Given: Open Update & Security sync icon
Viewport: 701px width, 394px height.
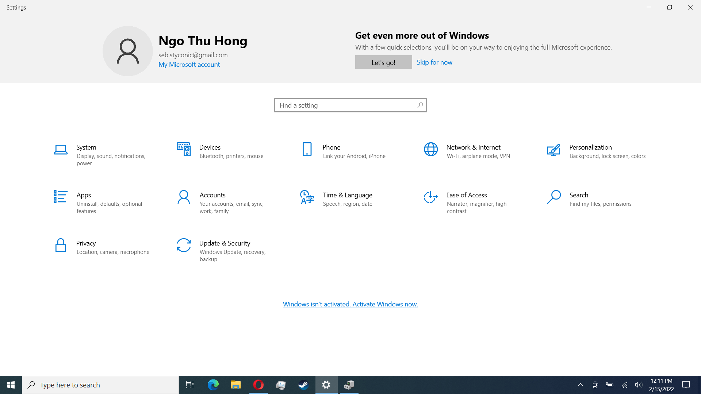Looking at the screenshot, I should coord(184,245).
